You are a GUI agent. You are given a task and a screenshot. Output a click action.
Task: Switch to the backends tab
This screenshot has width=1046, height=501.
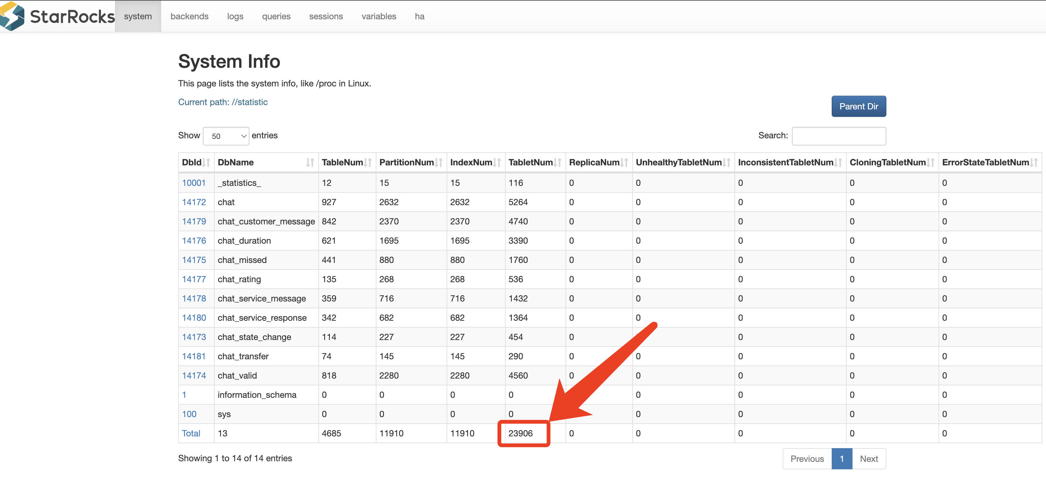189,16
